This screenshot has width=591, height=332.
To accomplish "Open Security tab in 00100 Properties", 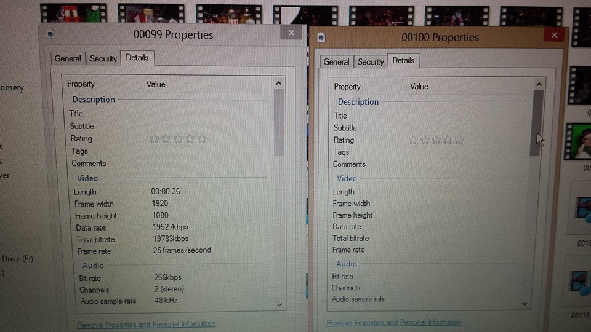I will pyautogui.click(x=371, y=62).
